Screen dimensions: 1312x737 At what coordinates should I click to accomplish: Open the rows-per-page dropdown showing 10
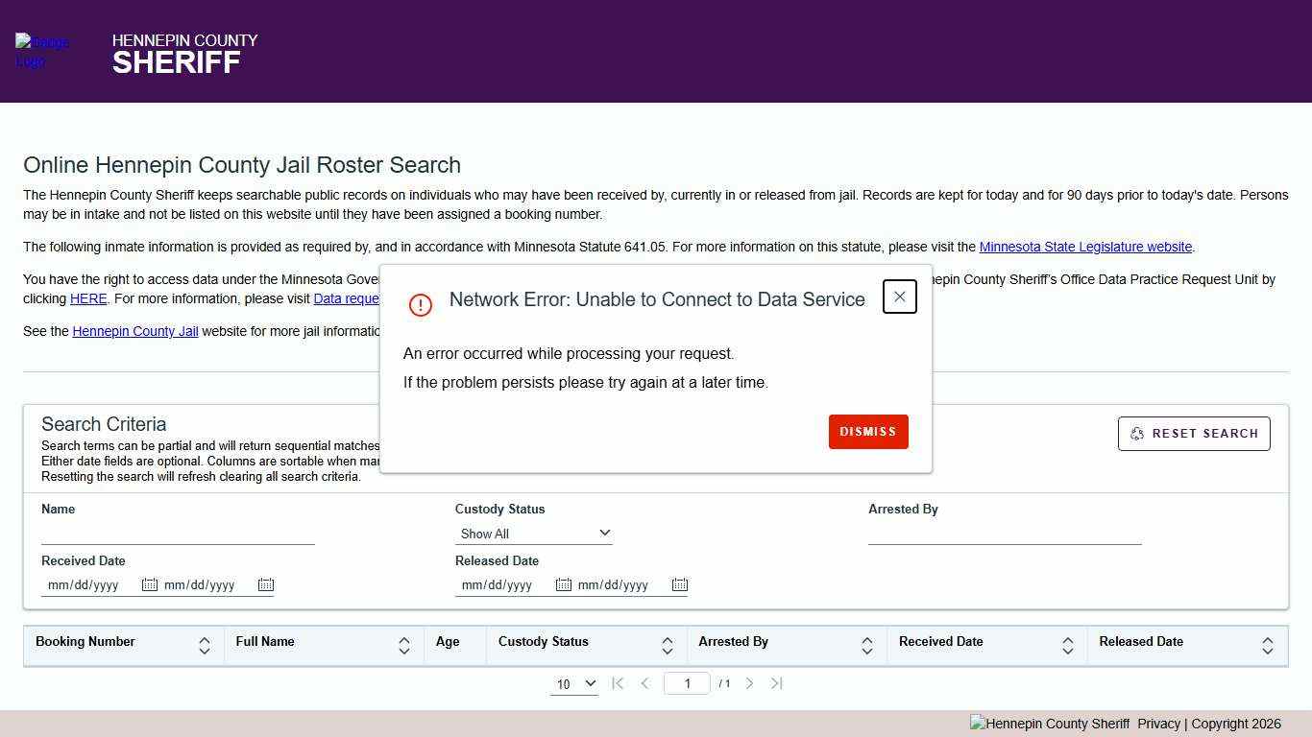pyautogui.click(x=574, y=684)
